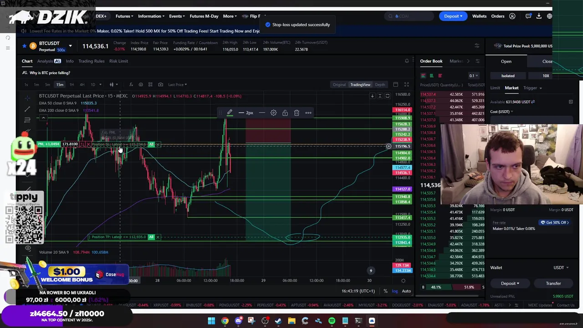Switch chart to TradingView mode

[360, 84]
